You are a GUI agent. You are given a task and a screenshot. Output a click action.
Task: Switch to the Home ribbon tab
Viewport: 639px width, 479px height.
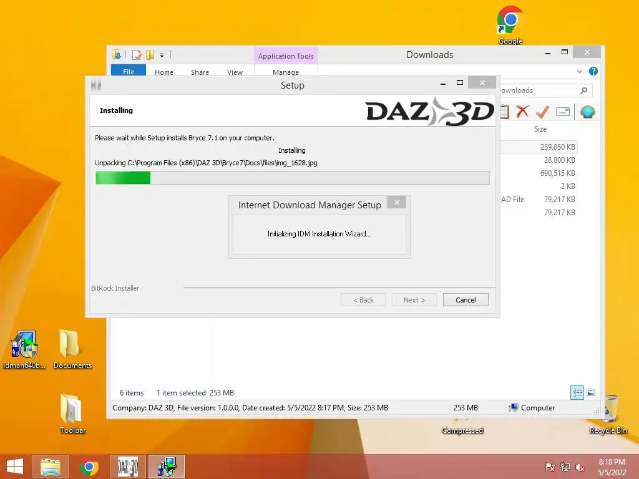(164, 72)
